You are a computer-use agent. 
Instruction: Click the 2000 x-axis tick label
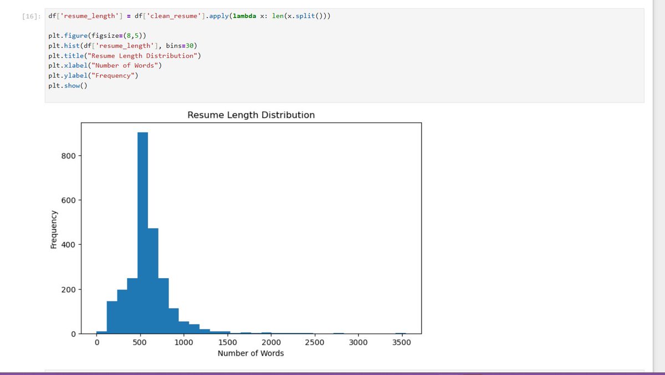coord(271,342)
